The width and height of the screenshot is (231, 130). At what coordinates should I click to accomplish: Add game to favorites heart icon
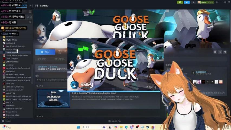(225, 52)
